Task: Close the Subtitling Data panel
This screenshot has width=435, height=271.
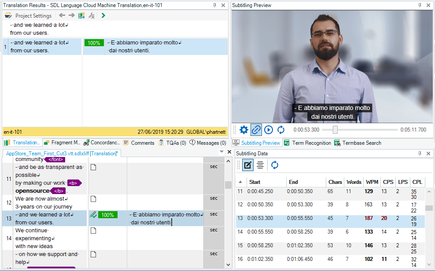Action: point(428,154)
